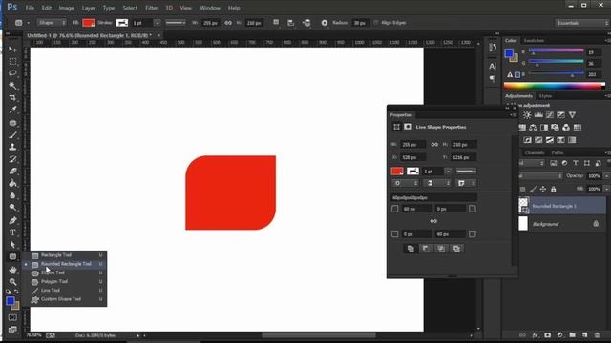
Task: Click the Fill color swatch in options bar
Action: coord(89,23)
